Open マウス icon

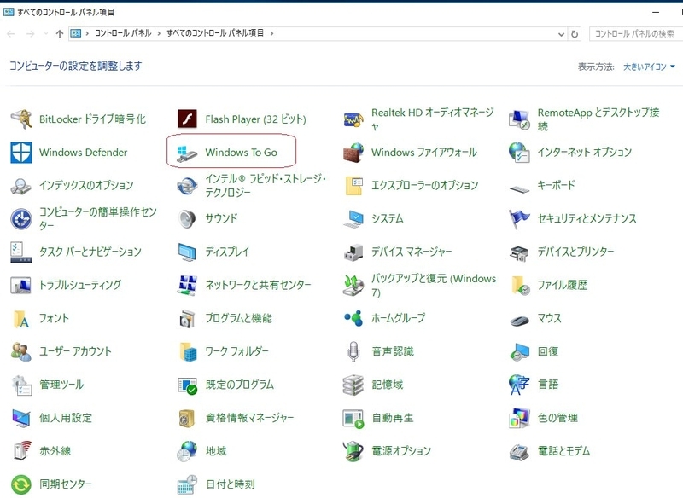click(x=519, y=321)
